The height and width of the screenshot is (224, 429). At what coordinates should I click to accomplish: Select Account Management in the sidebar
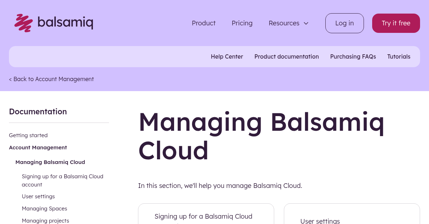pyautogui.click(x=38, y=147)
